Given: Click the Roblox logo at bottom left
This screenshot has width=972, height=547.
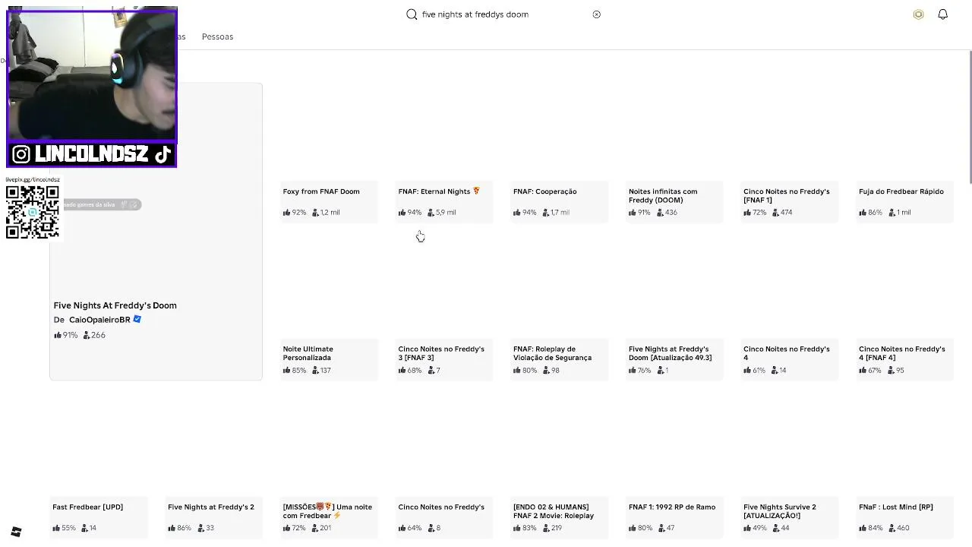Looking at the screenshot, I should 16,532.
